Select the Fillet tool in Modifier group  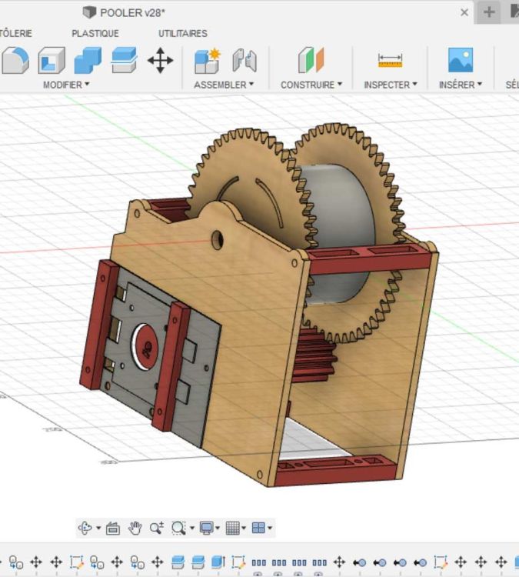(x=15, y=60)
